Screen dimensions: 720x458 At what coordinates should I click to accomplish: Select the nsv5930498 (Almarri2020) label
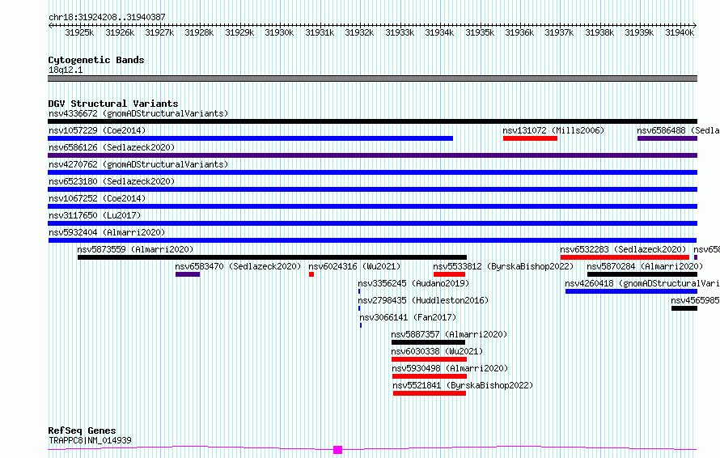(x=450, y=368)
